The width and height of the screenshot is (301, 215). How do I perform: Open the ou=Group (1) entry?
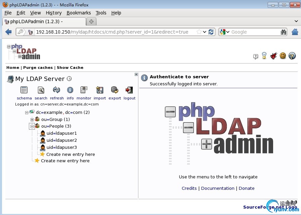pos(55,119)
